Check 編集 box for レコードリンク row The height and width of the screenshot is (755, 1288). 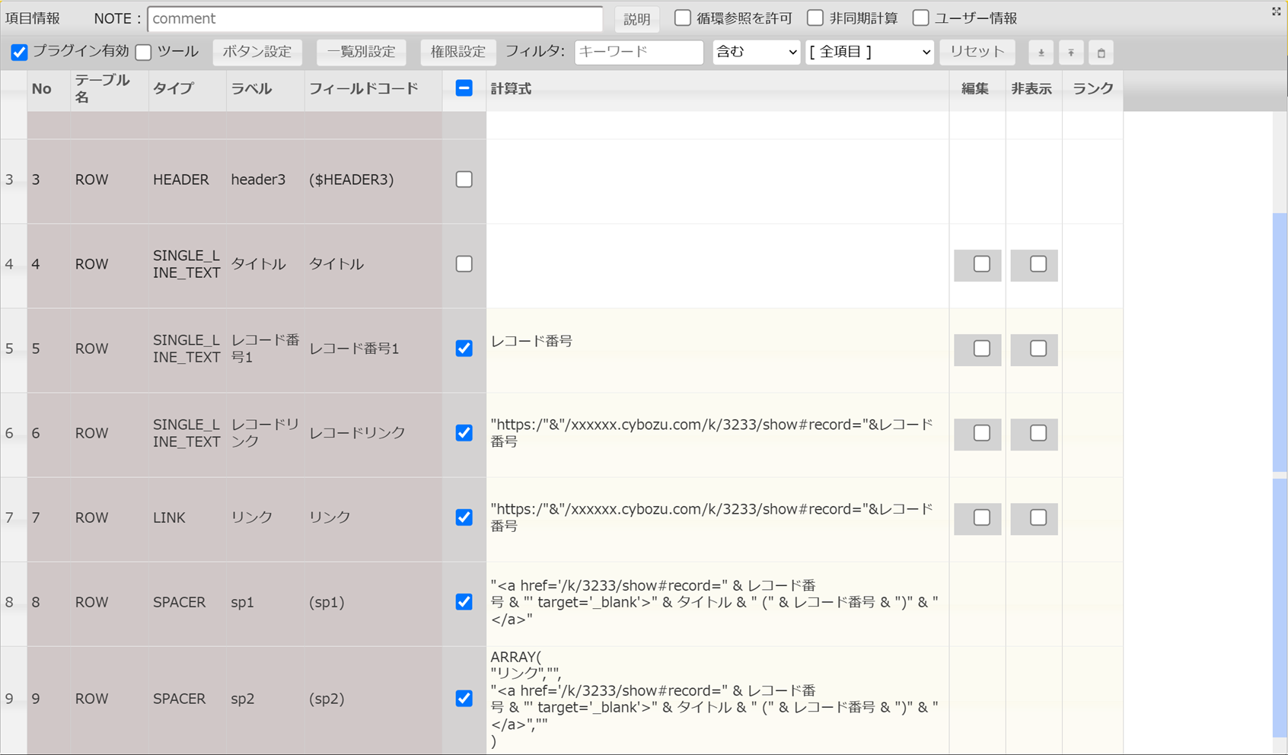coord(982,433)
